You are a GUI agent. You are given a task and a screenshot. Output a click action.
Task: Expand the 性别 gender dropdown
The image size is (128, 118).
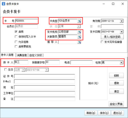coord(121,62)
